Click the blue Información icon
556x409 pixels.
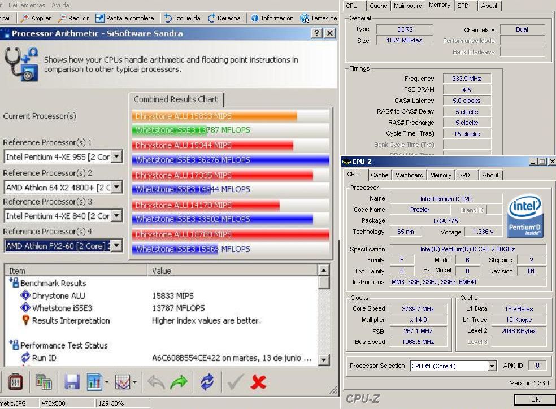(255, 18)
